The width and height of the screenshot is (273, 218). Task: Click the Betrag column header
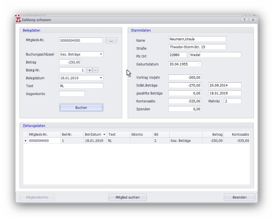[213, 135]
